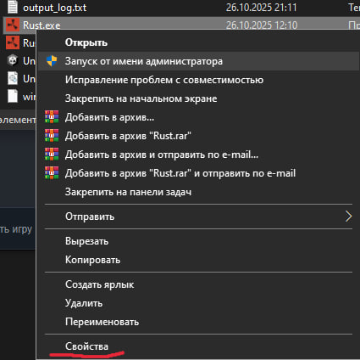Click the admin shield icon
The width and height of the screenshot is (360, 360).
52,61
